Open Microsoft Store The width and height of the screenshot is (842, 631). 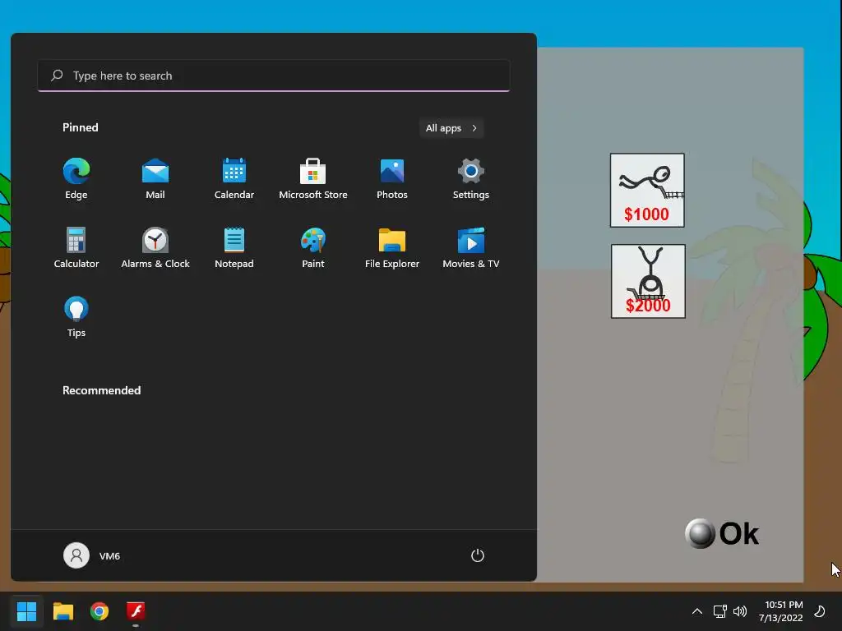click(x=313, y=178)
